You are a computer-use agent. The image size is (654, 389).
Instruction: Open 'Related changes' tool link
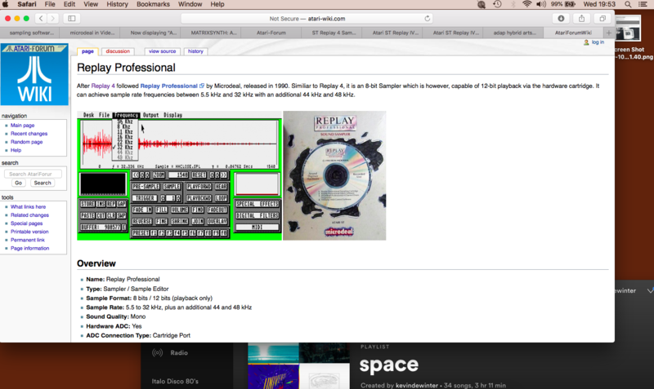pos(29,215)
